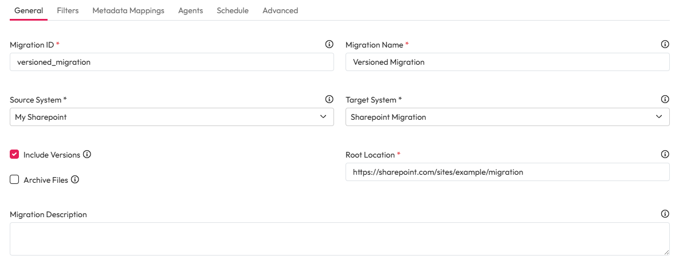Select the Schedule tab

point(233,10)
